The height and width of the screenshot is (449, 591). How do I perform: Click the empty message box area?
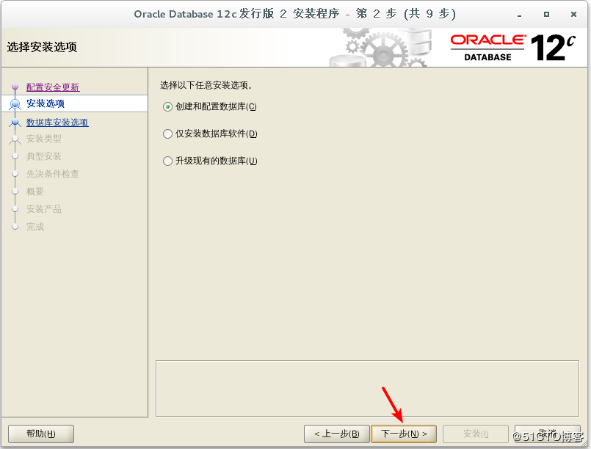tap(367, 388)
